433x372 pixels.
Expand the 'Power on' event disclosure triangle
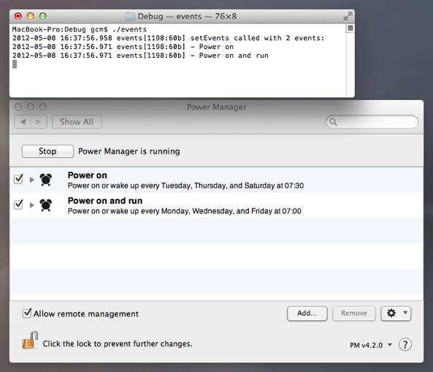pyautogui.click(x=31, y=180)
